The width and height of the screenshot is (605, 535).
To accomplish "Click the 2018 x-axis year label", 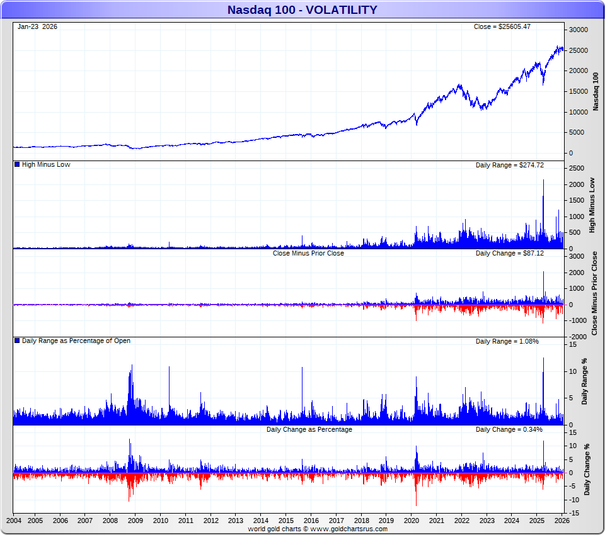I will tap(361, 521).
